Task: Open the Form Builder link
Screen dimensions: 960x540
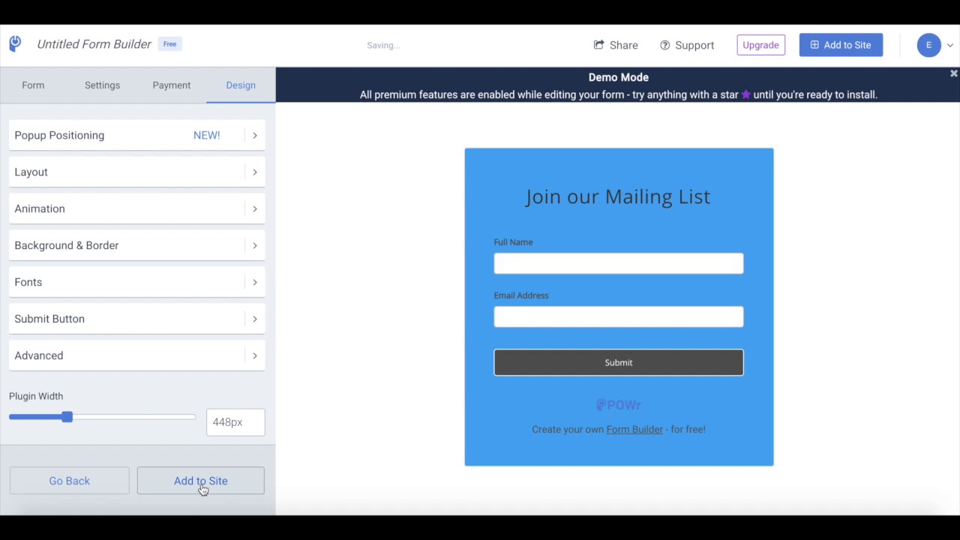Action: [x=634, y=430]
